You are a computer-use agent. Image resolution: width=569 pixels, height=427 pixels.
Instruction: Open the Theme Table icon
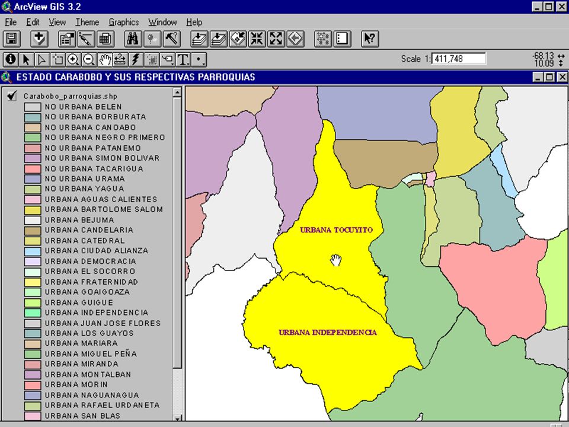point(106,39)
